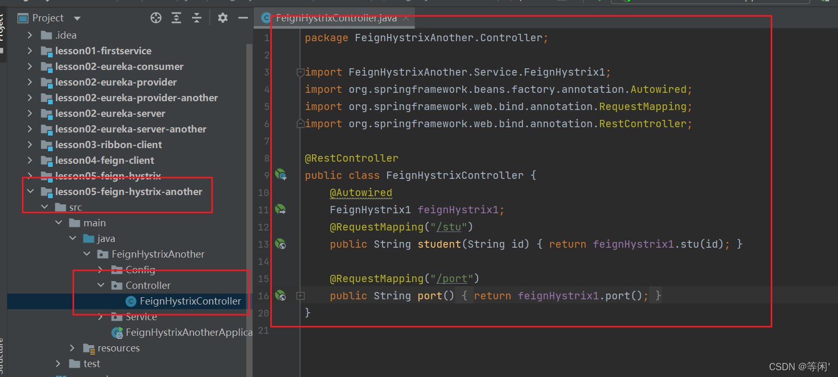Viewport: 838px width, 377px height.
Task: Expand lesson03-ribbon-client module
Action: pos(30,144)
